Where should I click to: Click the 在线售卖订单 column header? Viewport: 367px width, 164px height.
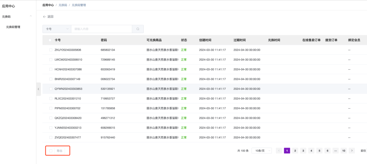point(311,40)
